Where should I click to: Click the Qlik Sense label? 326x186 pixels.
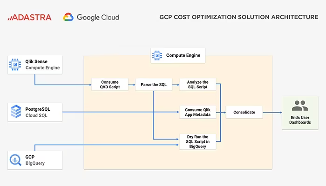coord(36,61)
